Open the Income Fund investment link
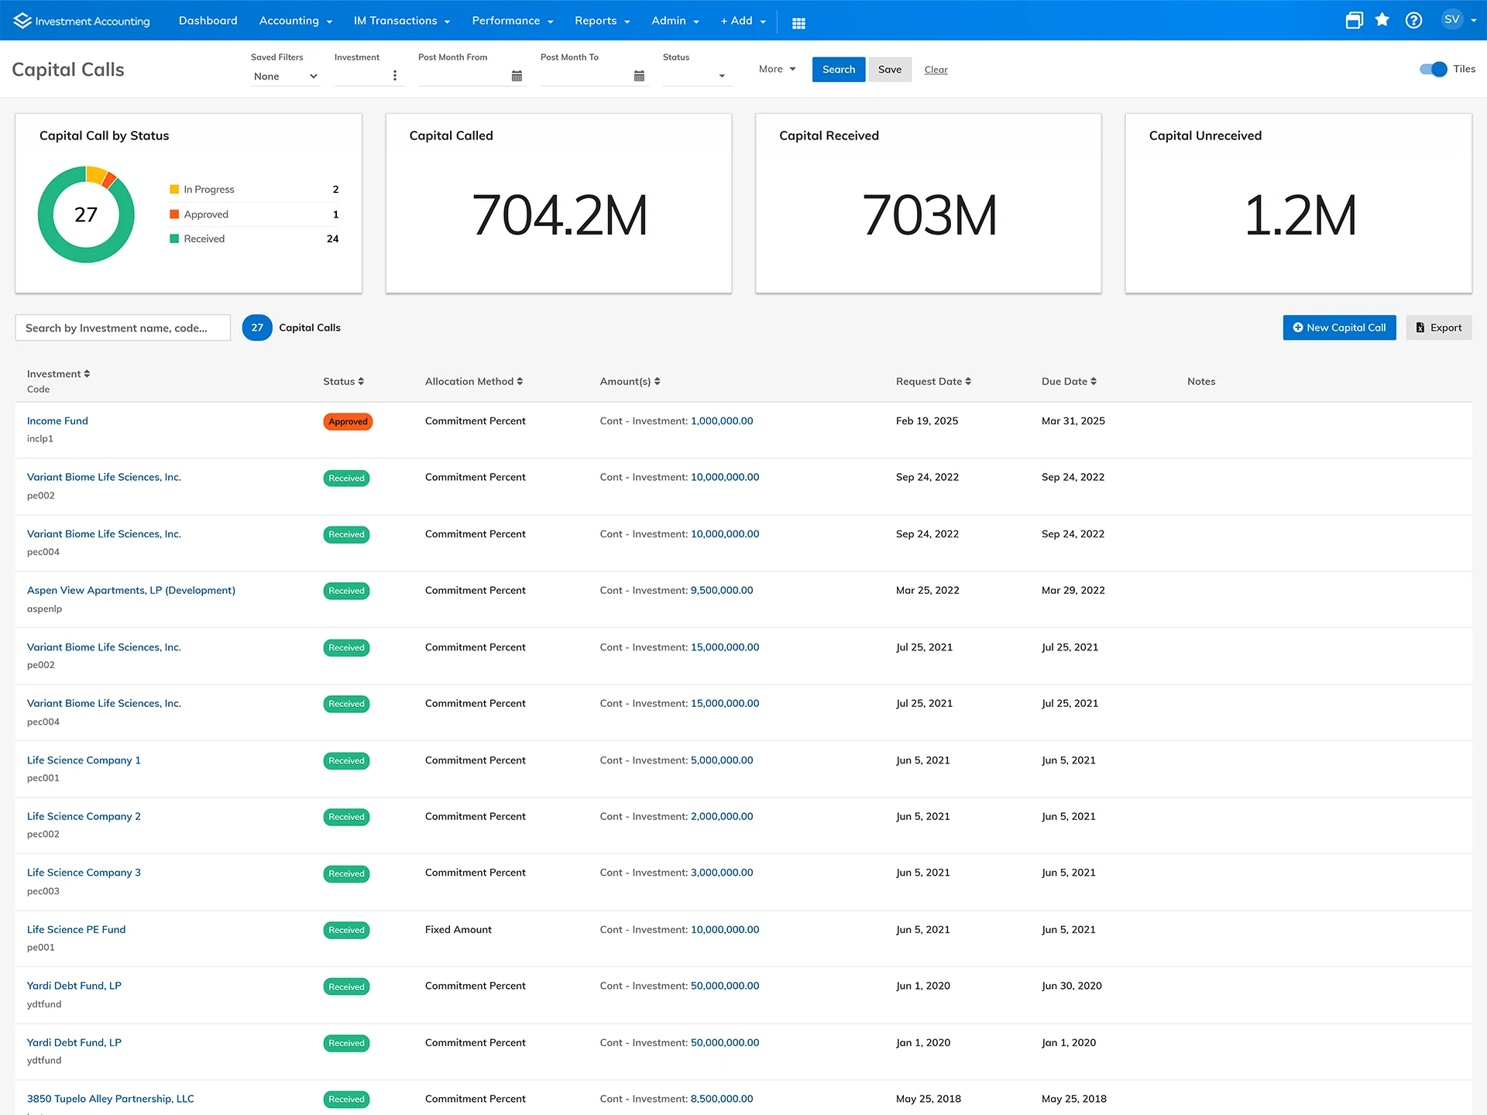The height and width of the screenshot is (1115, 1487). (x=57, y=420)
